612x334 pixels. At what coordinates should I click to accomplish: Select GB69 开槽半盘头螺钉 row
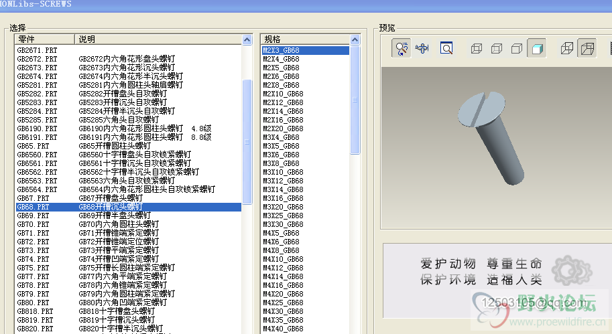(x=129, y=216)
